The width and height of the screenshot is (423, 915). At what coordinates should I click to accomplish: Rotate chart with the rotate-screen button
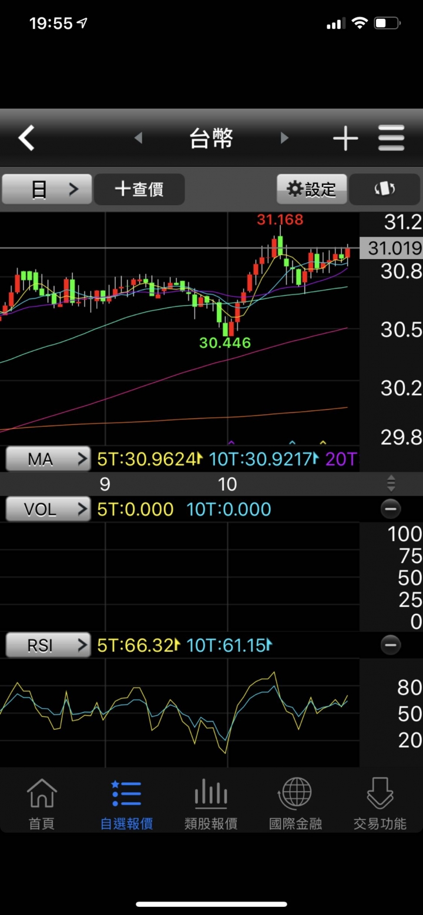pyautogui.click(x=385, y=189)
